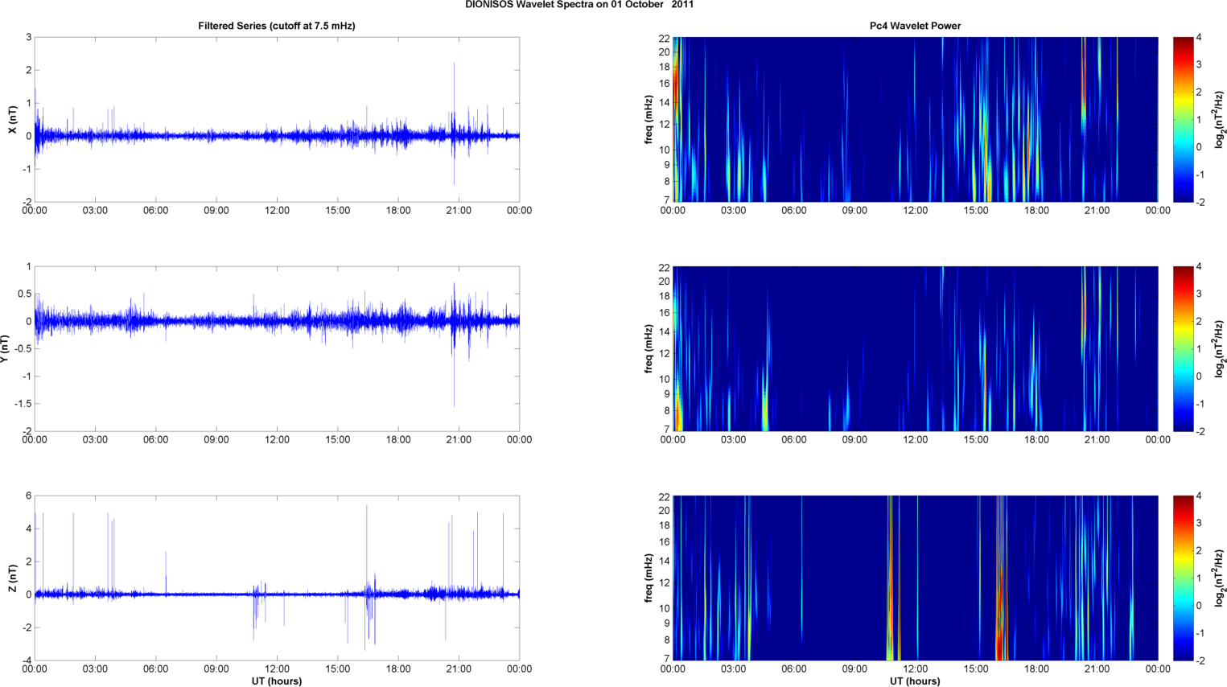Image resolution: width=1227 pixels, height=687 pixels.
Task: Click the colorbar beside the top spectrogram
Action: pos(1184,119)
